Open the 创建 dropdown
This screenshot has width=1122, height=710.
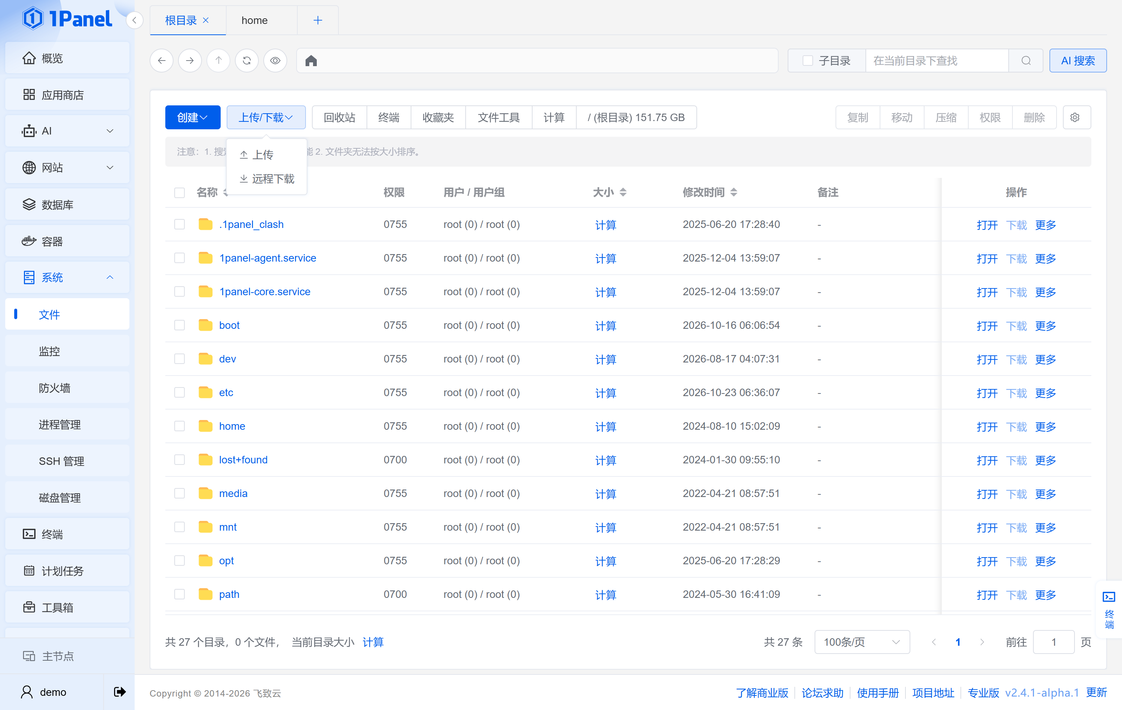(193, 117)
